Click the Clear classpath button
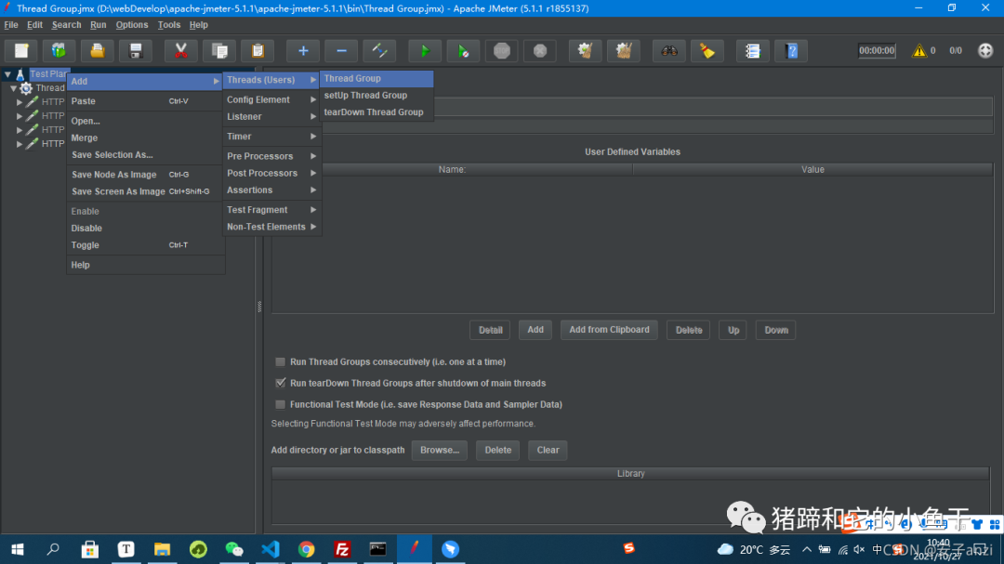 [548, 450]
